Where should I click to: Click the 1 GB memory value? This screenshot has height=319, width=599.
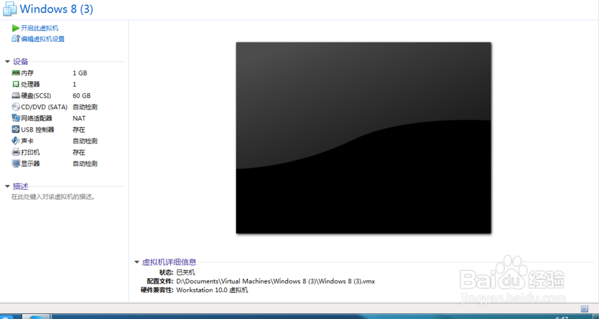80,73
